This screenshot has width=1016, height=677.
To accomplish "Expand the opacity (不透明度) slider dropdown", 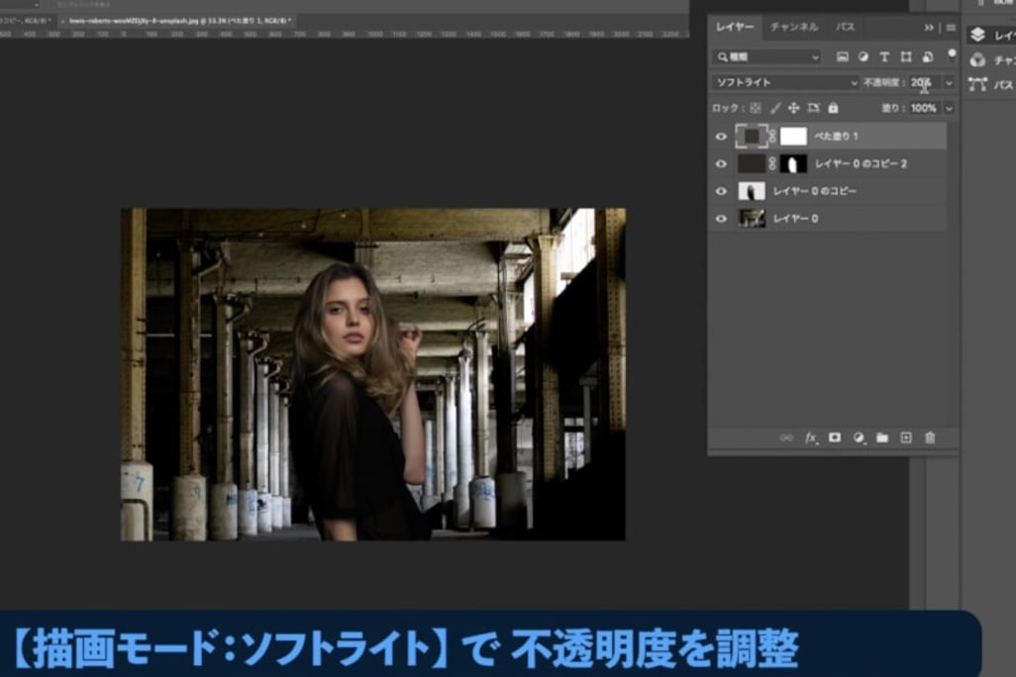I will click(949, 83).
